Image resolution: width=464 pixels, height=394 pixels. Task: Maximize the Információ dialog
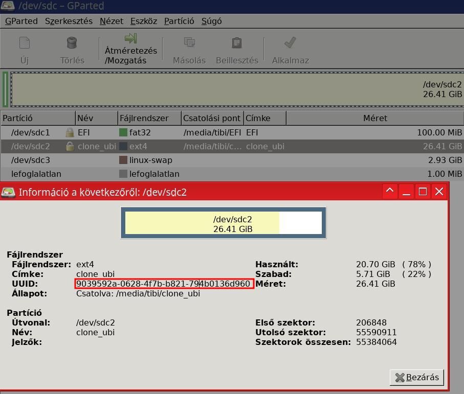[423, 192]
